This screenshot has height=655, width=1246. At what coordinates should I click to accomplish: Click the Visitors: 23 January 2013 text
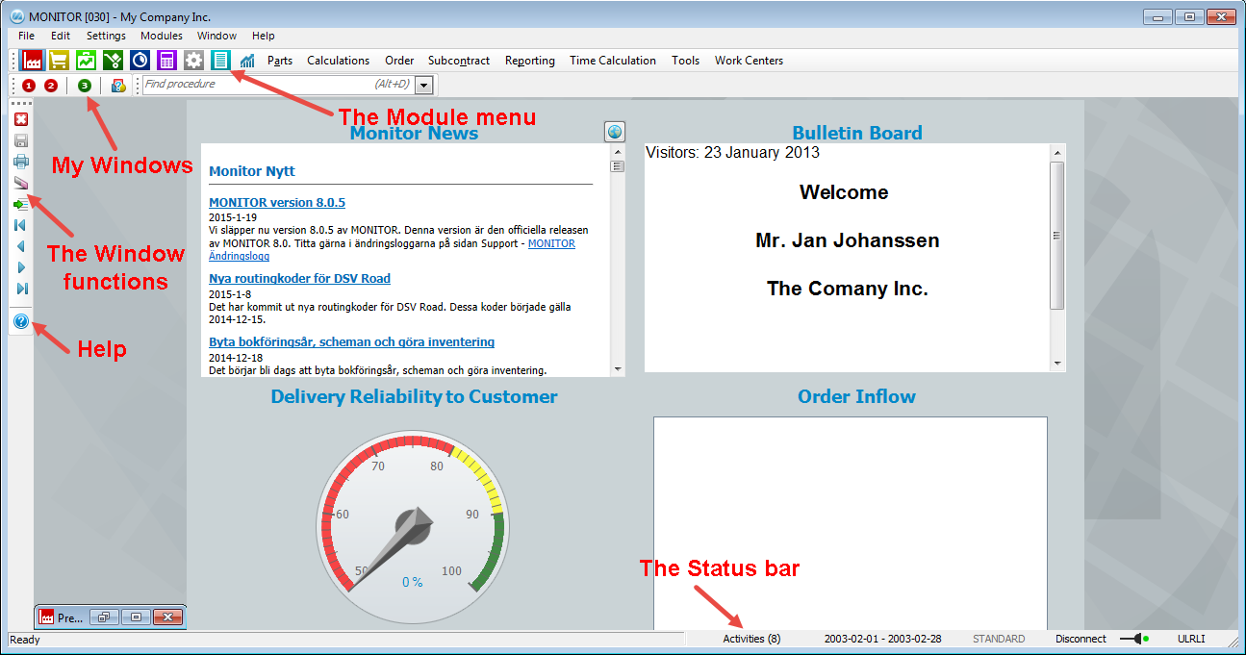732,152
